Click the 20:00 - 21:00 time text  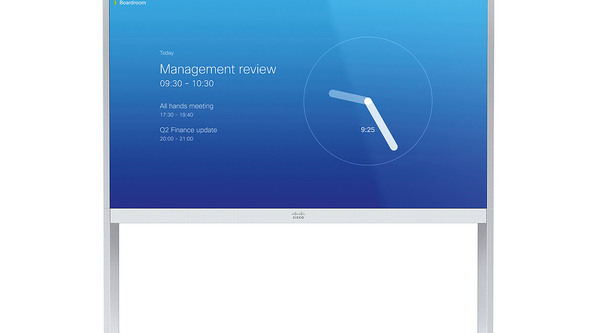tap(176, 139)
